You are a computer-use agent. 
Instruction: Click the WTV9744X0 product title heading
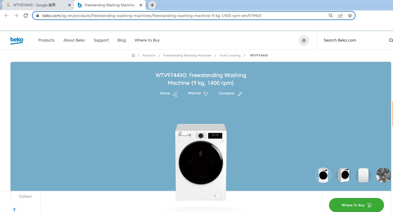[201, 79]
